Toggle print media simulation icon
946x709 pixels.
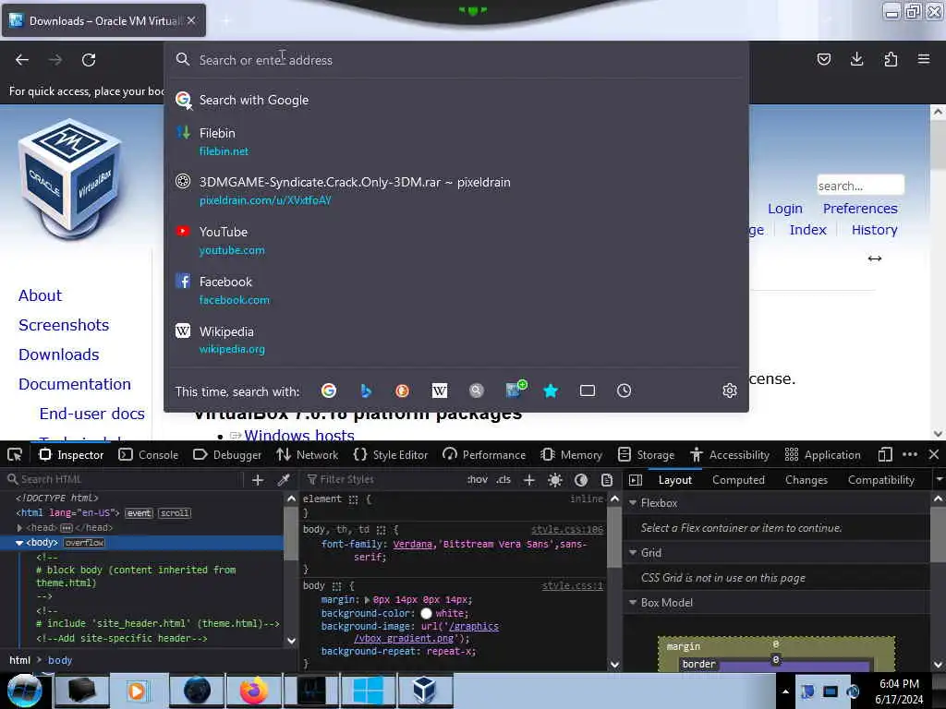click(606, 480)
